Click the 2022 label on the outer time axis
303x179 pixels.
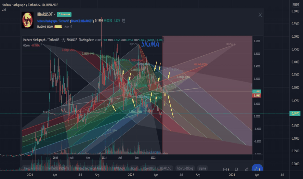pos(131,175)
